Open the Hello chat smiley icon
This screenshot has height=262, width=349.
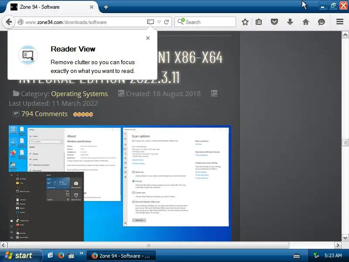click(x=322, y=22)
